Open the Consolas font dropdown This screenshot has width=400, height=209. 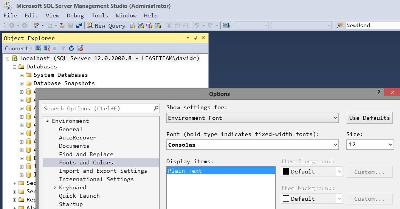point(252,144)
